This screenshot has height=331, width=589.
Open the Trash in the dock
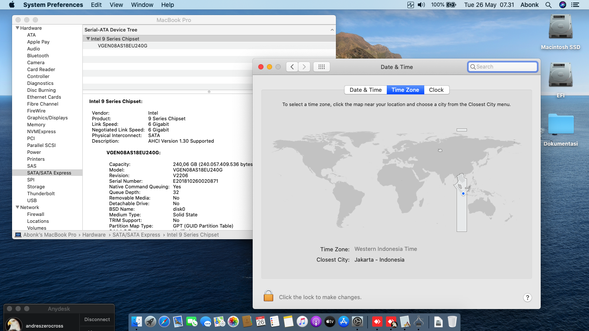[452, 322]
